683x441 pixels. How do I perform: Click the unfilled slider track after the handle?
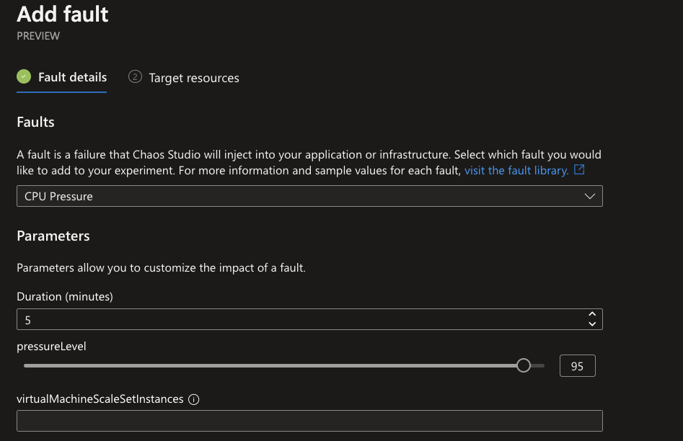tap(537, 365)
